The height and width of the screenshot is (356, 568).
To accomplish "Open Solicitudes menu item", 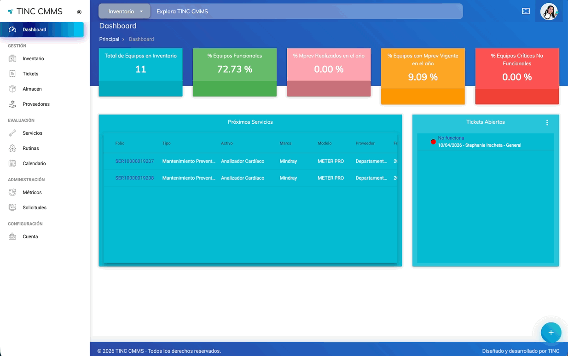I will pyautogui.click(x=35, y=208).
